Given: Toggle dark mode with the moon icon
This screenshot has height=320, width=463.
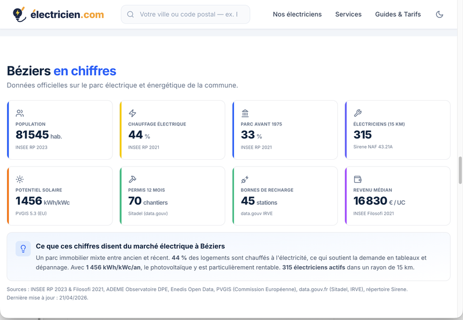Looking at the screenshot, I should point(439,14).
